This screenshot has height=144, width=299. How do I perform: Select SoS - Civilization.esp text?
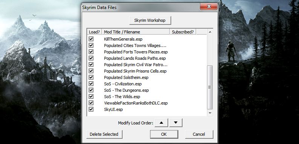tap(123, 84)
